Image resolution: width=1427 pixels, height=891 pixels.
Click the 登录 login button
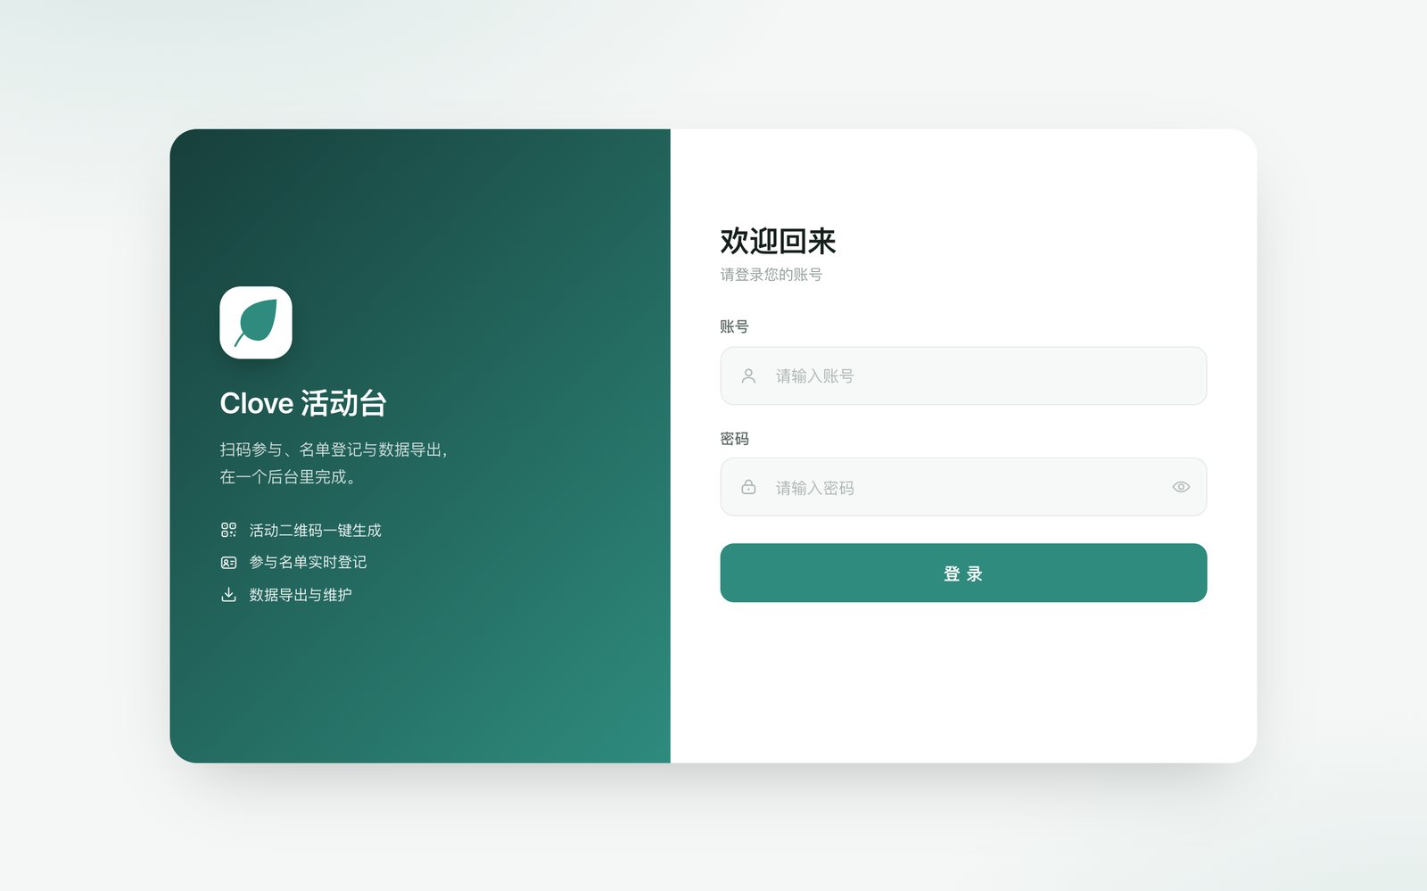(x=963, y=573)
